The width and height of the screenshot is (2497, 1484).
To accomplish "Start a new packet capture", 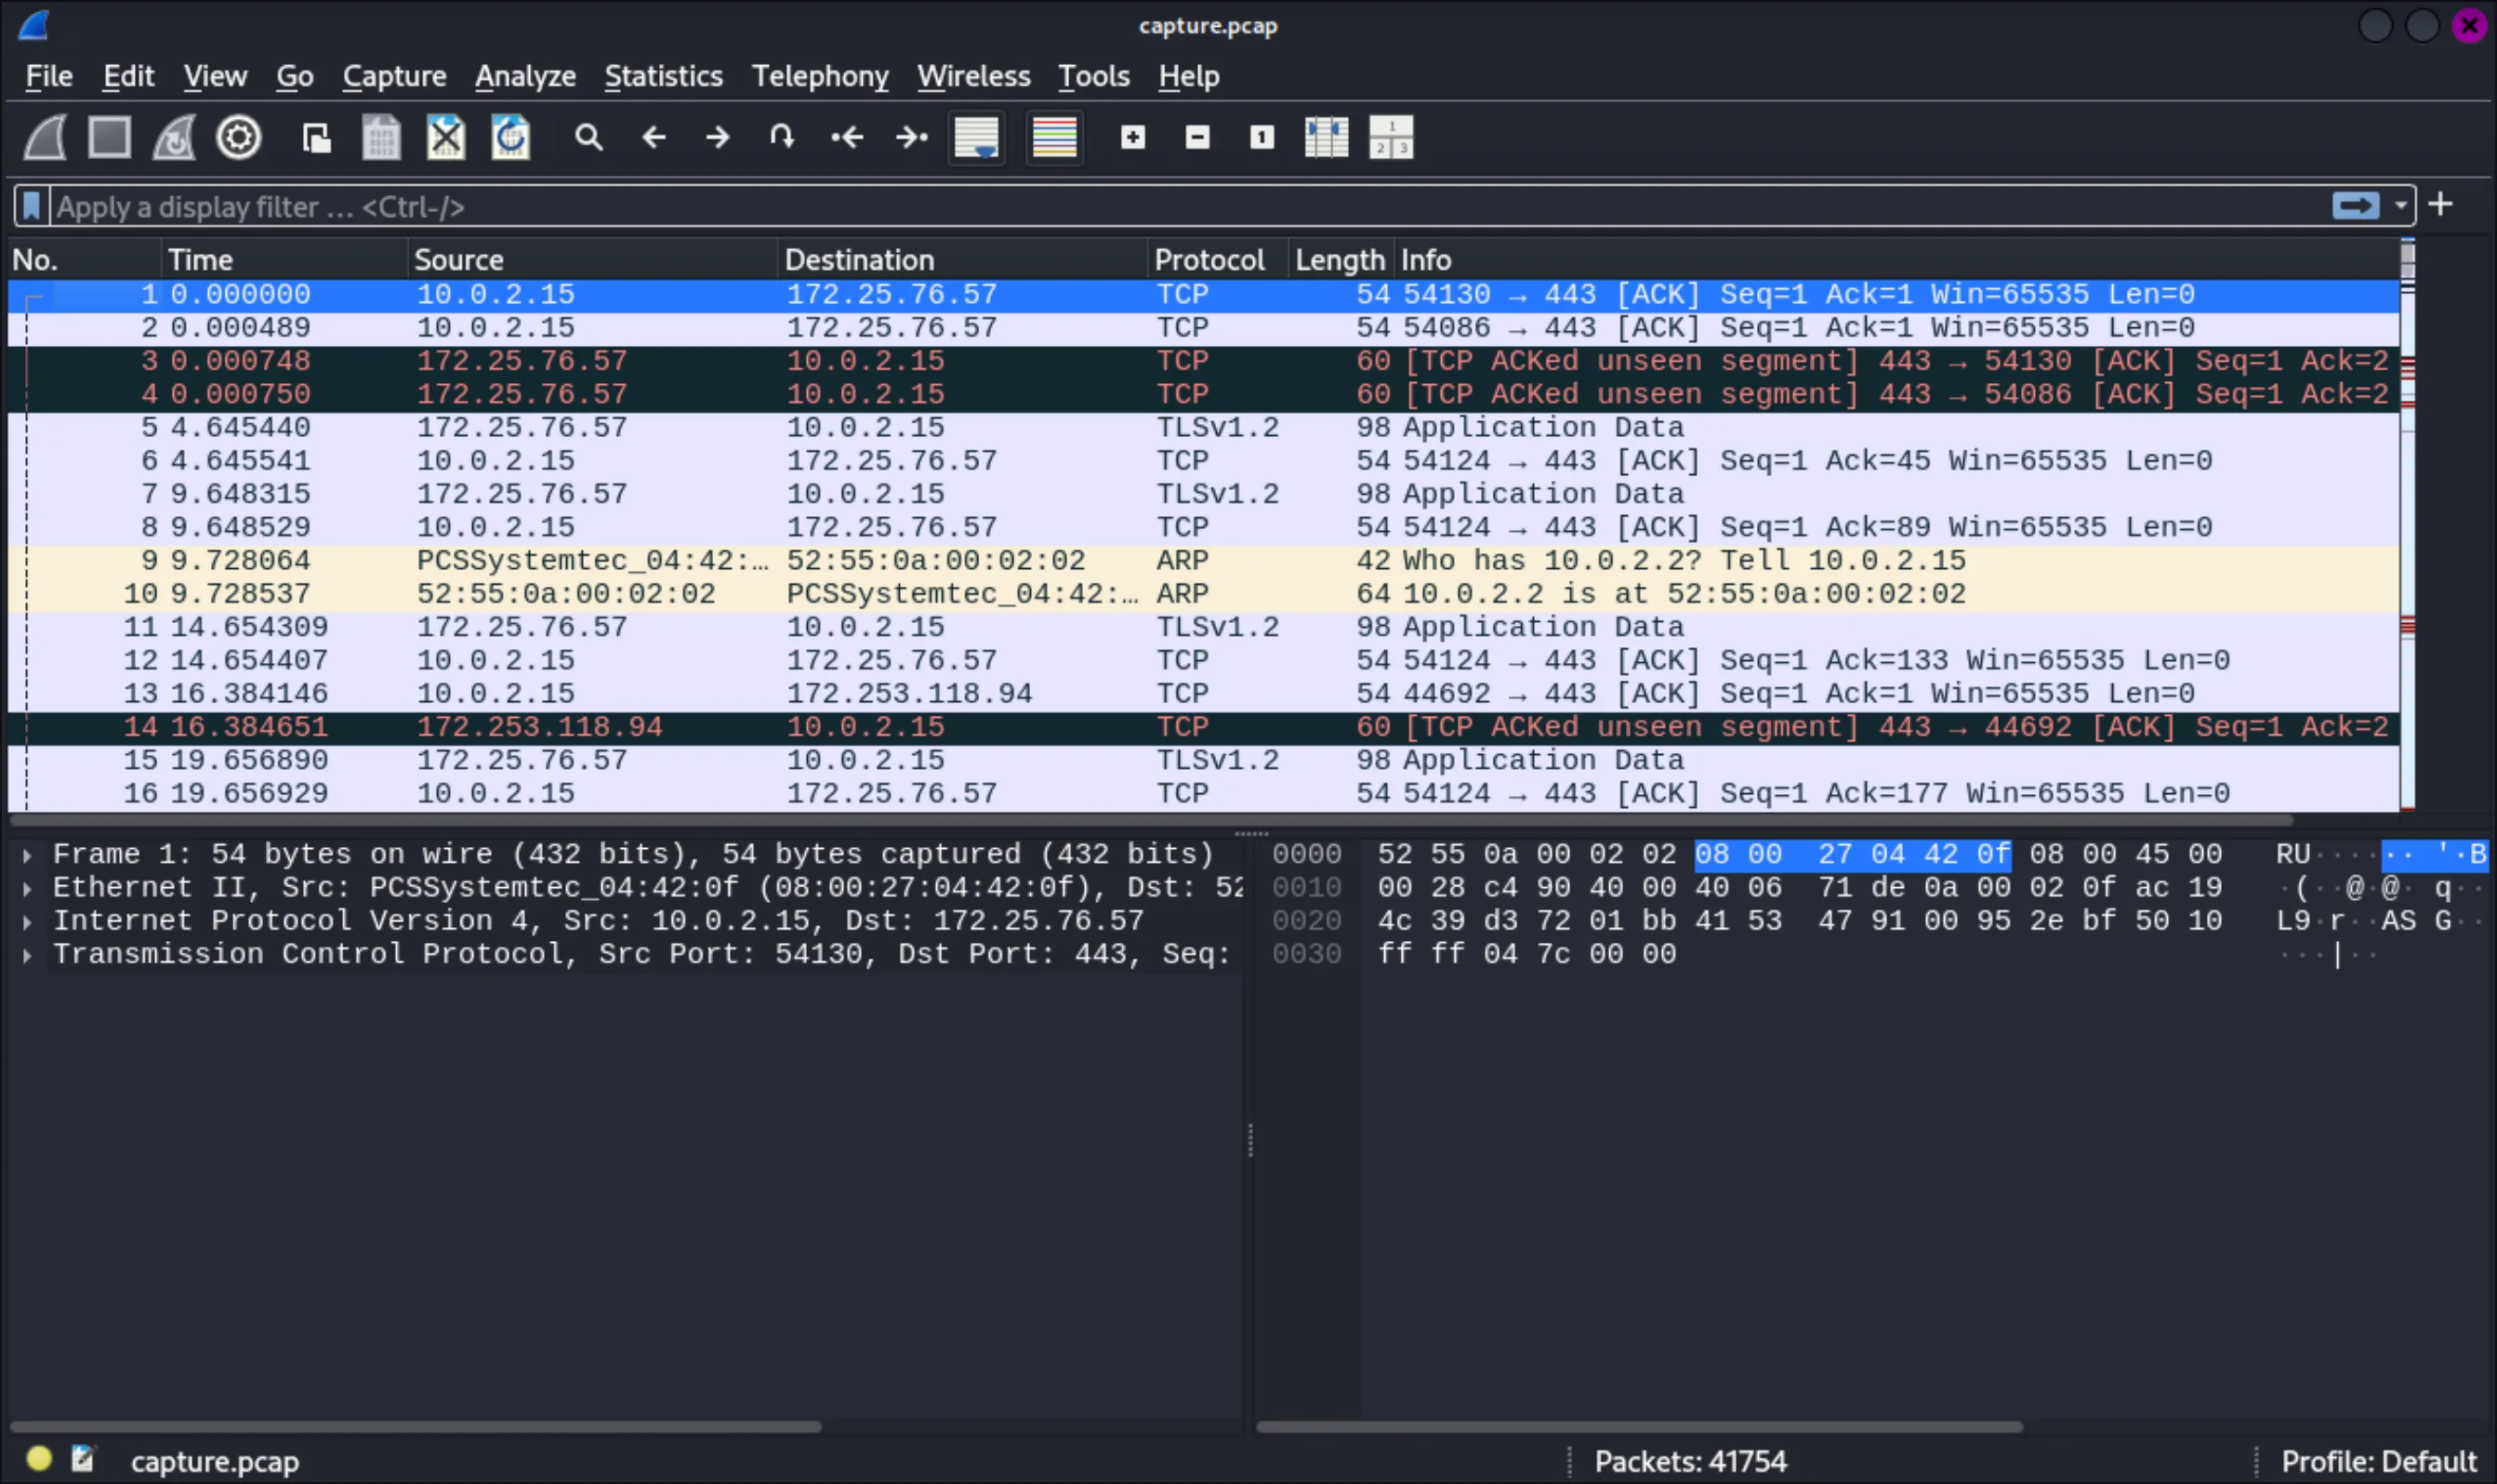I will tap(42, 137).
